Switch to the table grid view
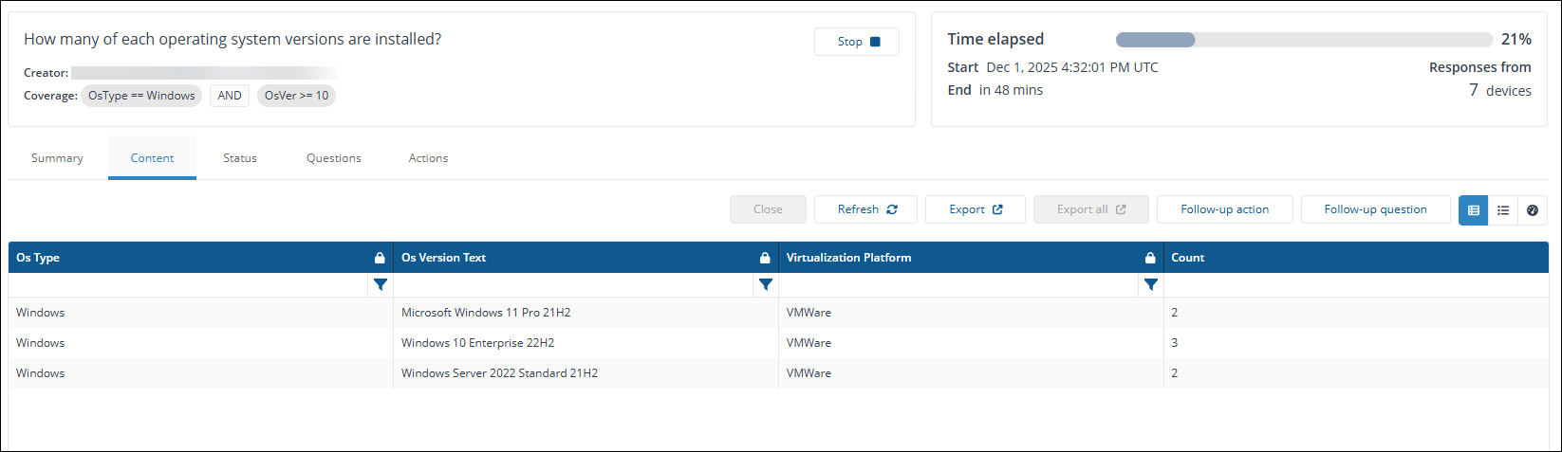Screen dimensions: 1562x452 coord(1473,210)
